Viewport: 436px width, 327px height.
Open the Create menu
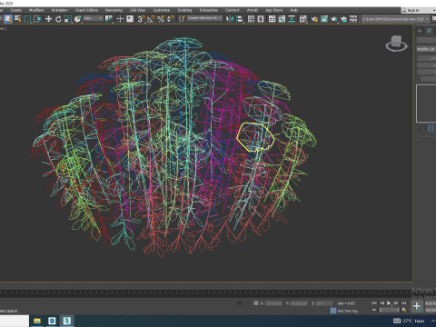point(16,10)
